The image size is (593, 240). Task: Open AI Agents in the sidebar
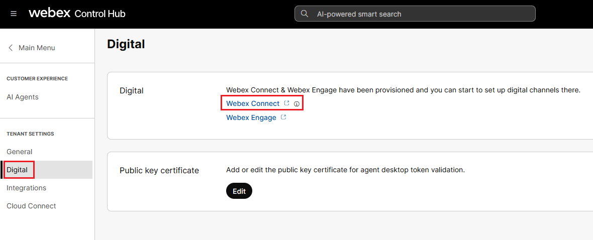tap(23, 97)
